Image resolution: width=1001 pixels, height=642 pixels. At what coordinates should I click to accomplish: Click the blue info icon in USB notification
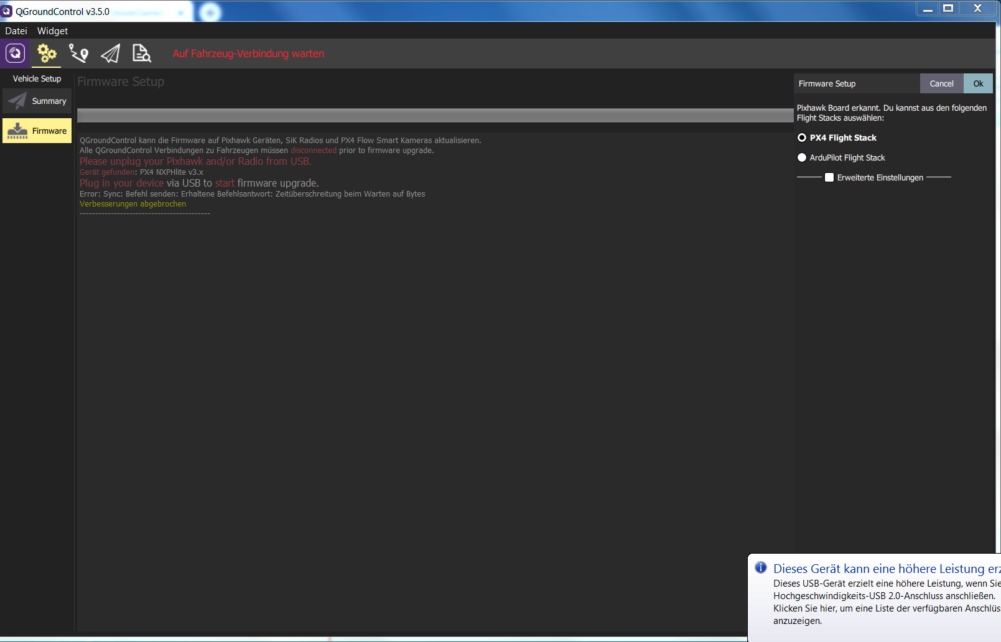(760, 567)
